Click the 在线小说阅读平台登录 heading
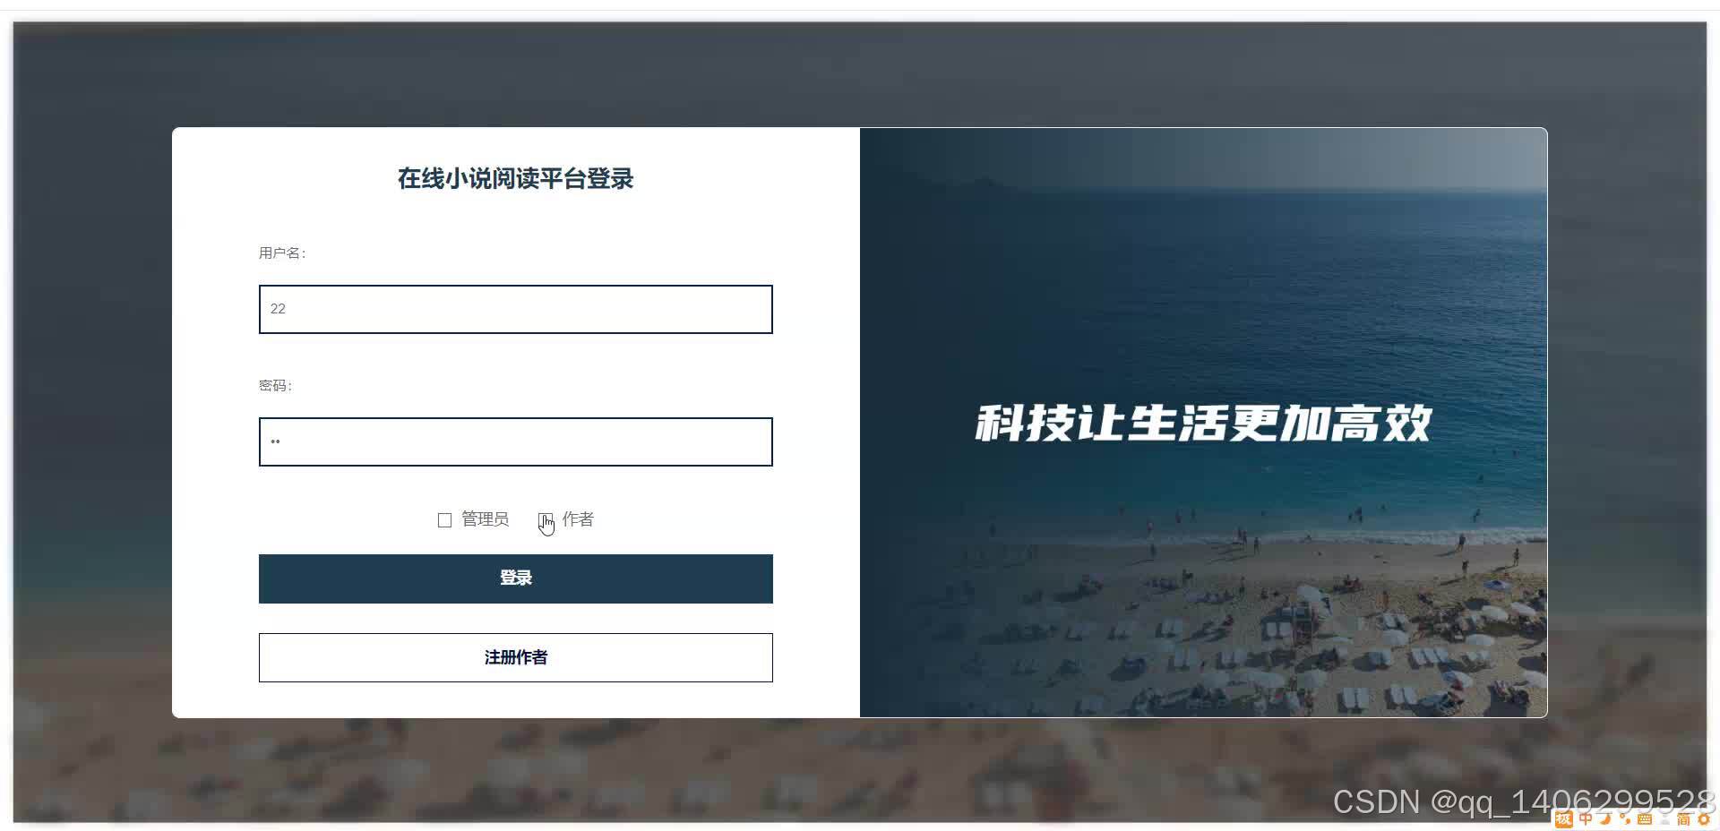1720x831 pixels. [x=516, y=178]
